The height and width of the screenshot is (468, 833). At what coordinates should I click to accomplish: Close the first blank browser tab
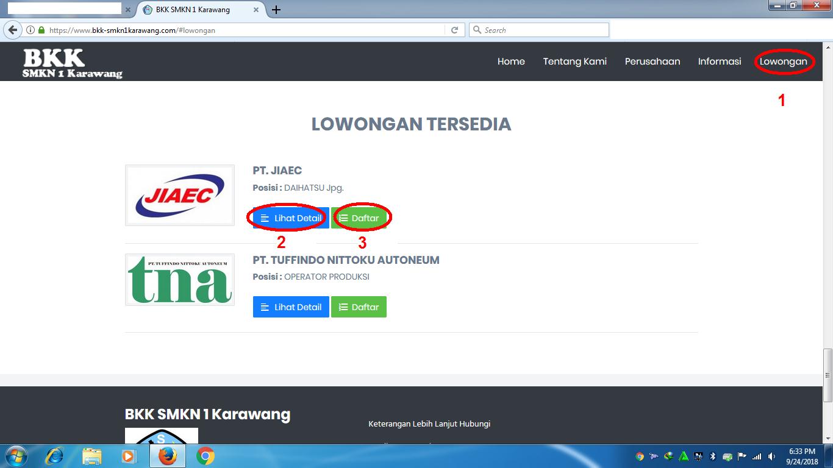[127, 10]
